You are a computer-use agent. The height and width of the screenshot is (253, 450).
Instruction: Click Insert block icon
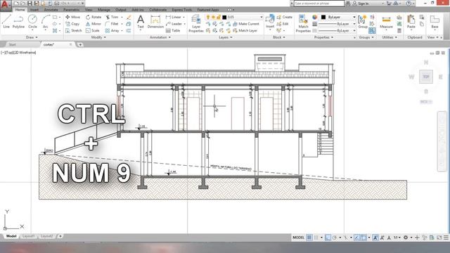pos(270,22)
